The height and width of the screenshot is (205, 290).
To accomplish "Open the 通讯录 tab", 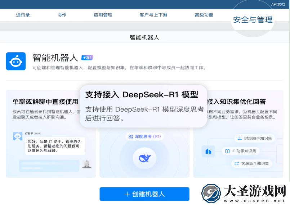I will [x=23, y=15].
